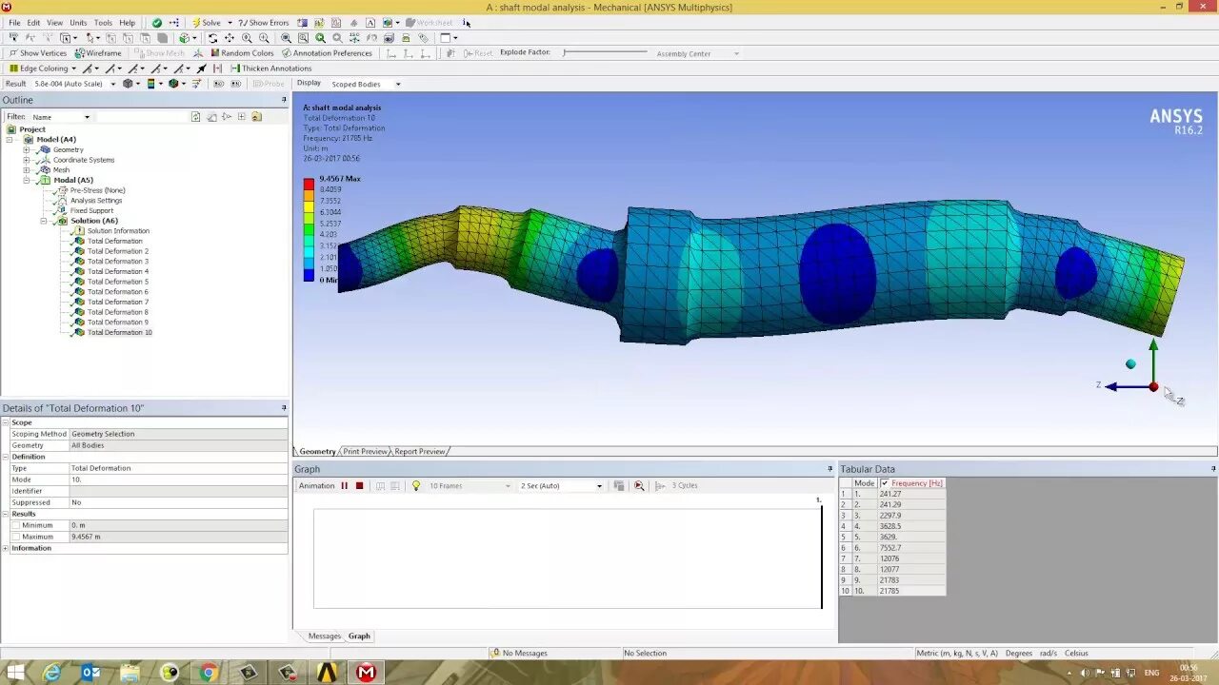
Task: Open the Tools menu
Action: pyautogui.click(x=103, y=23)
